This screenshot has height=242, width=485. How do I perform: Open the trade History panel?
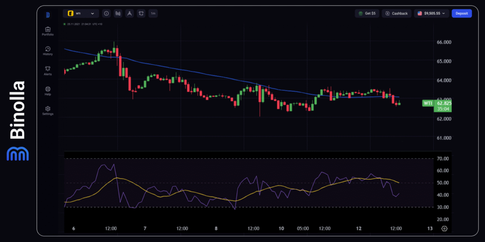[x=48, y=50]
